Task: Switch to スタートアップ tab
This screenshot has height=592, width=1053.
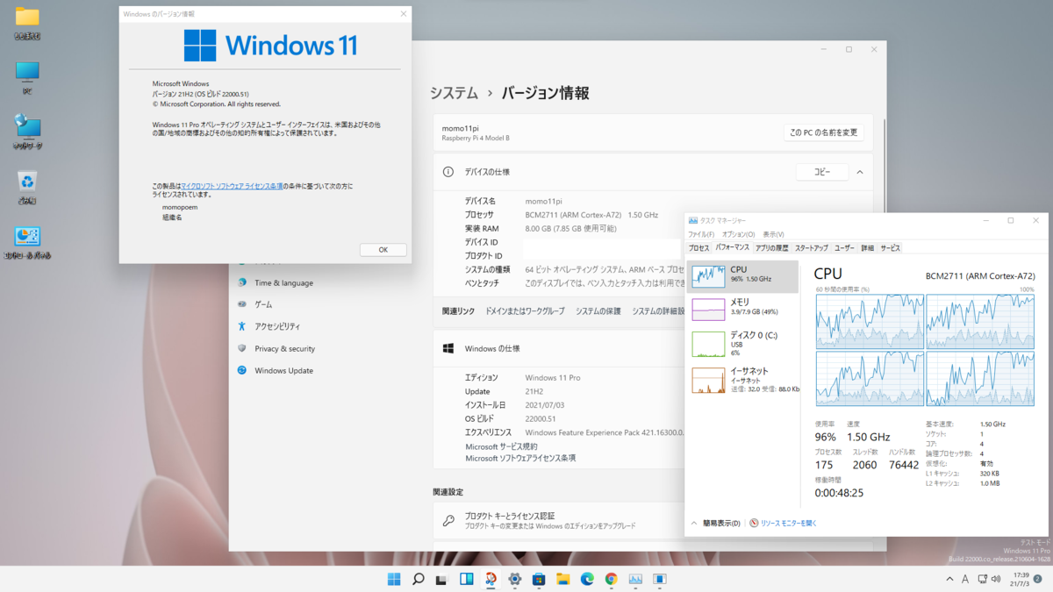Action: point(811,248)
